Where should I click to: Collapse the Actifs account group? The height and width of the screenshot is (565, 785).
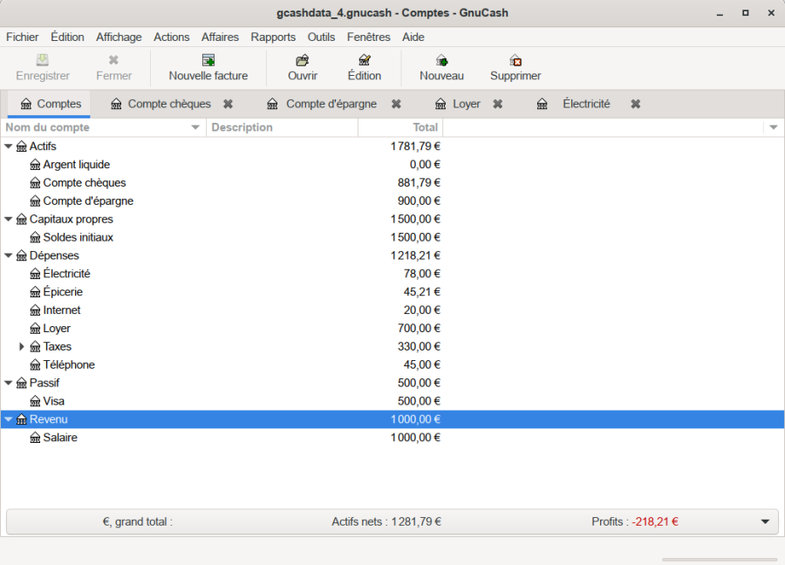[9, 146]
